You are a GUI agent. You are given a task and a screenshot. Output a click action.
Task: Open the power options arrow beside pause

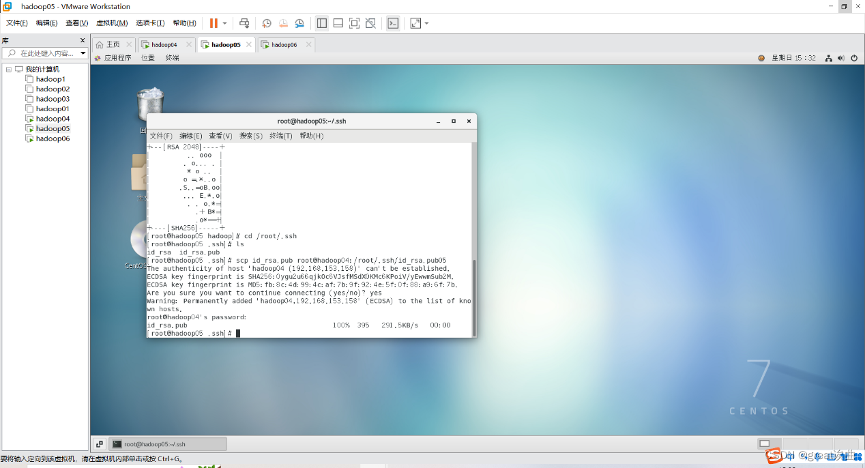(x=224, y=23)
